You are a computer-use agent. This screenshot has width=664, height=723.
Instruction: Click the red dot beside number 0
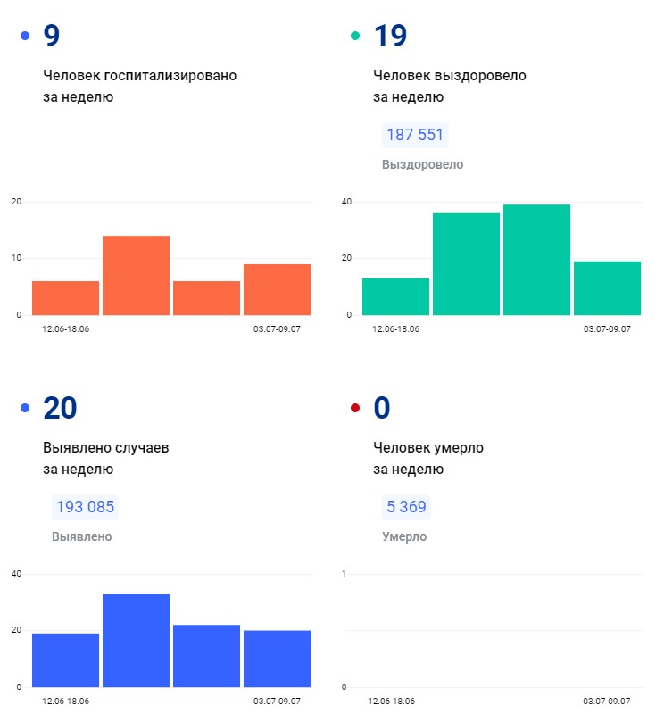(355, 409)
